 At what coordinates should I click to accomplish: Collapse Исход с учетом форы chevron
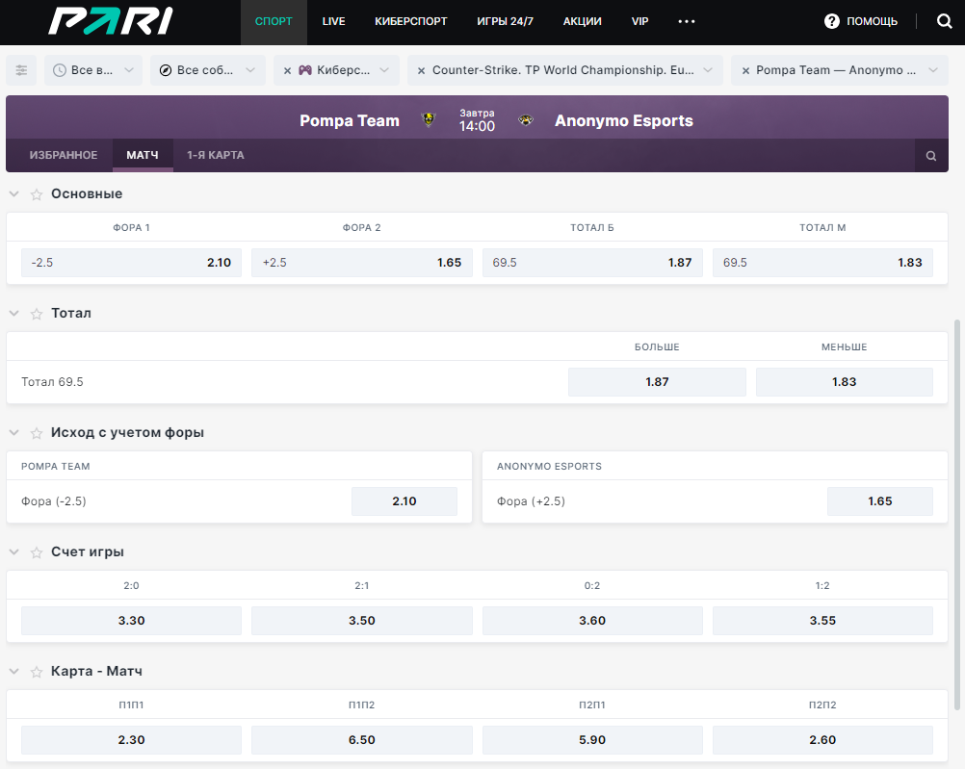14,432
